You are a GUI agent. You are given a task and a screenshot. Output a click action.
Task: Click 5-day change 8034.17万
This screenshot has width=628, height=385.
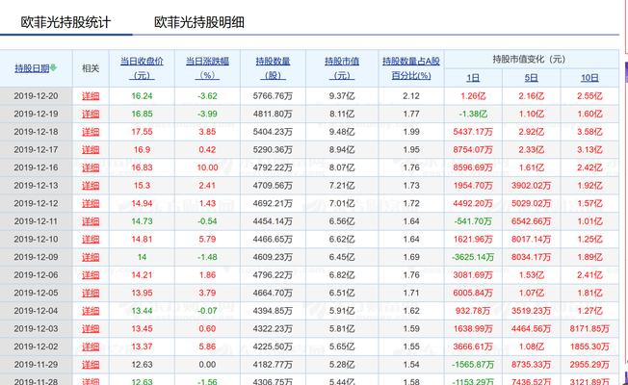coord(531,257)
